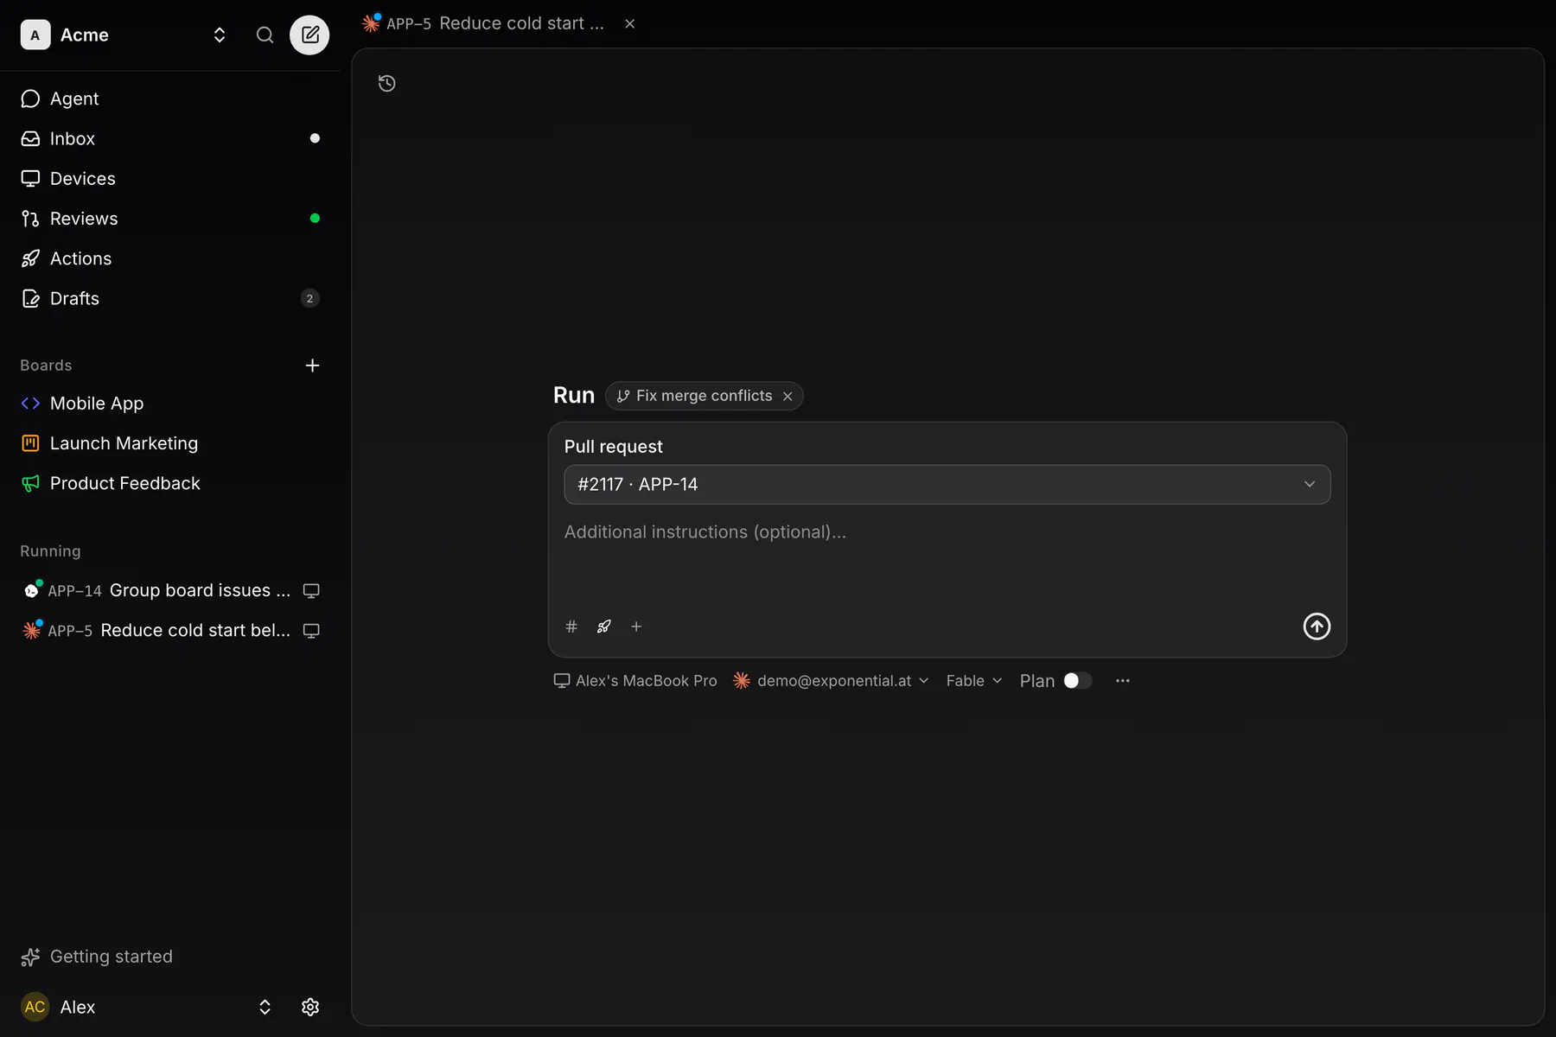Select Alex's MacBook Pro device
Image resolution: width=1556 pixels, height=1037 pixels.
[635, 681]
